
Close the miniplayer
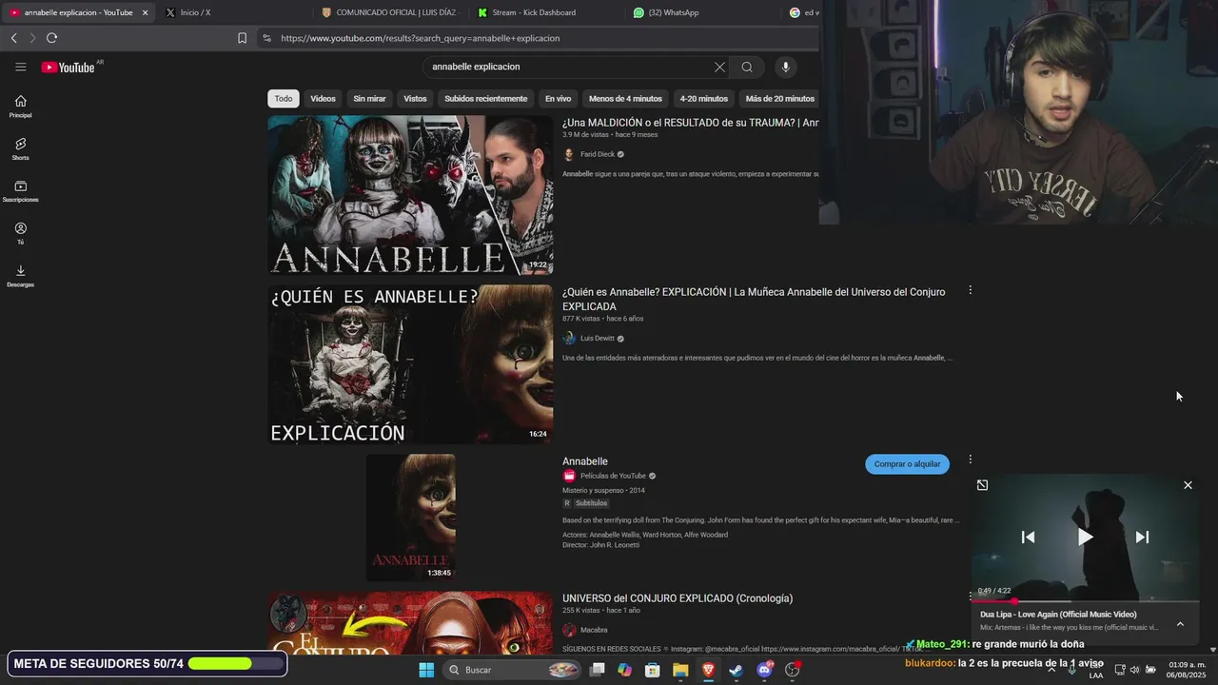1188,485
